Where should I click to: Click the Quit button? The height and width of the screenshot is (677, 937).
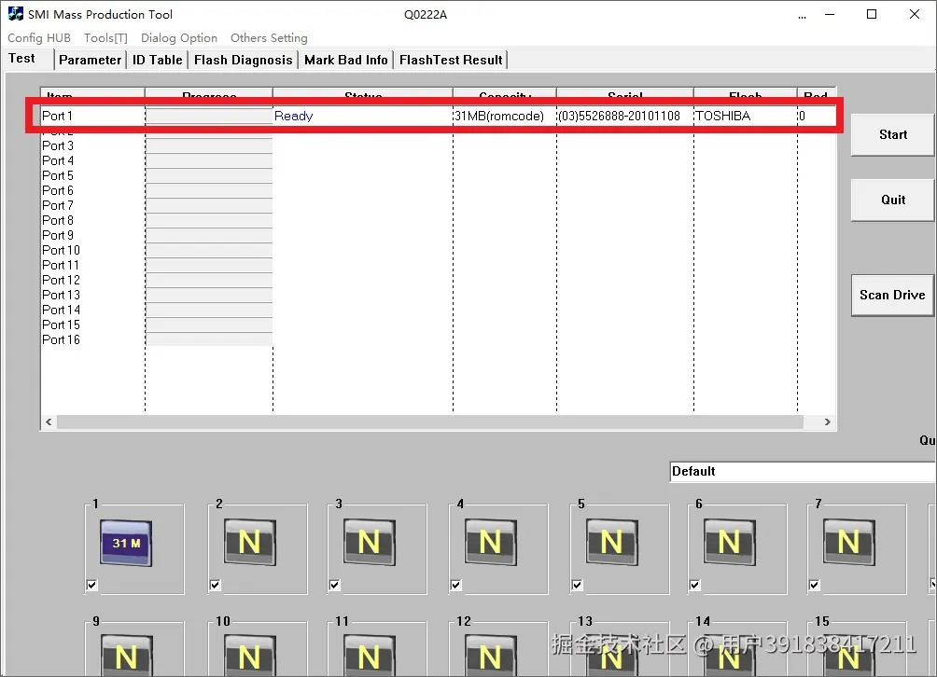tap(893, 200)
